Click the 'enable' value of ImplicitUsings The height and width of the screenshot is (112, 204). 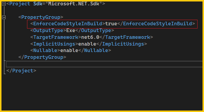[87, 44]
